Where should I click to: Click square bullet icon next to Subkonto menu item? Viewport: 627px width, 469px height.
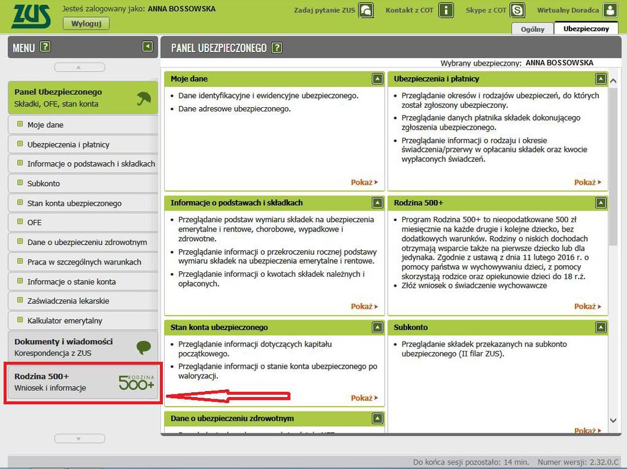point(20,182)
